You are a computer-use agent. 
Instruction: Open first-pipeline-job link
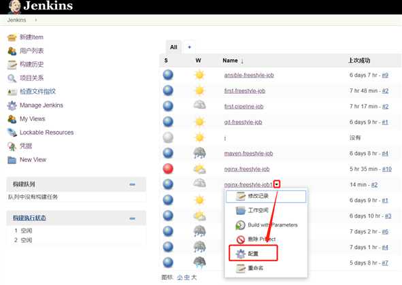pos(244,106)
